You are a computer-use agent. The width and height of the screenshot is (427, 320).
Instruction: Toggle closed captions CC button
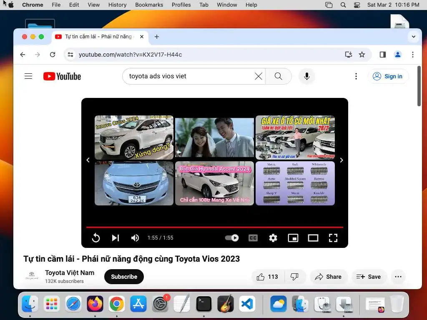[253, 238]
